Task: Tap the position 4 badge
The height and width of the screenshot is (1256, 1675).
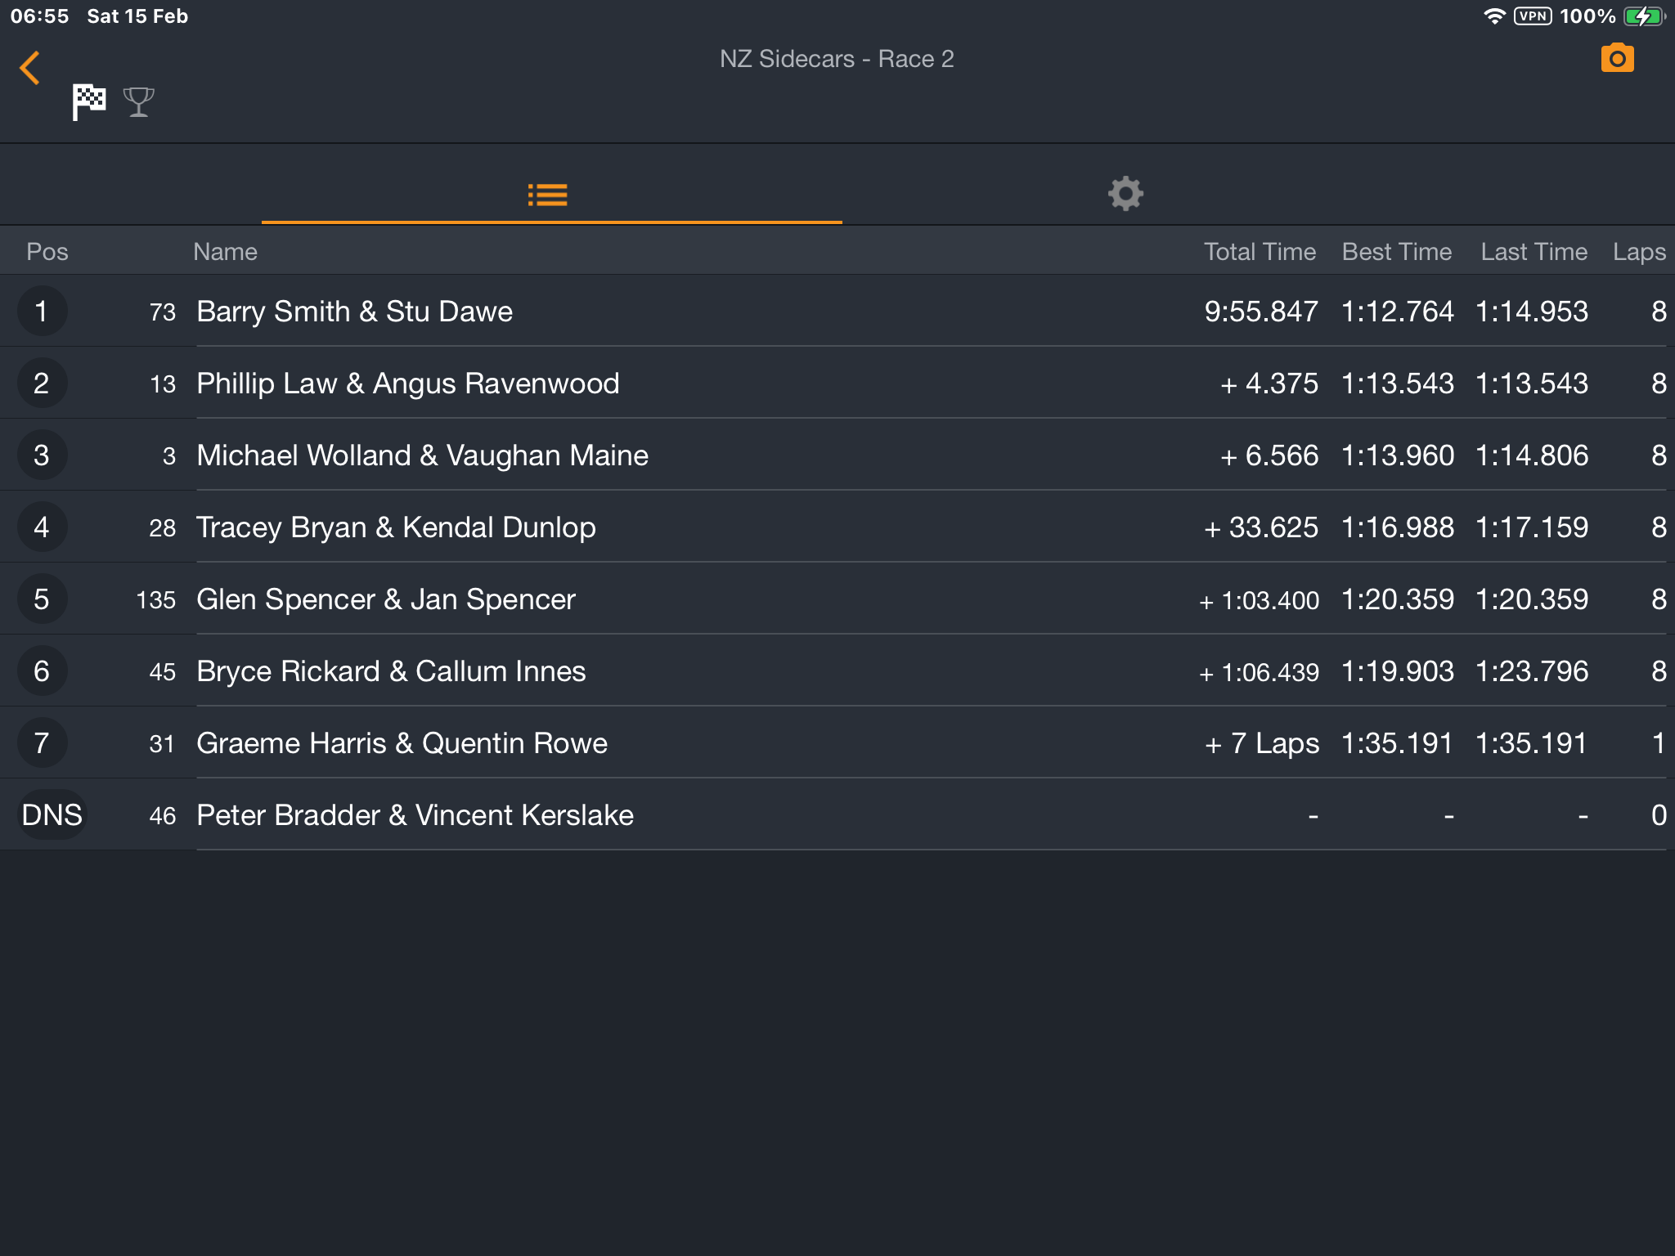Action: tap(42, 527)
